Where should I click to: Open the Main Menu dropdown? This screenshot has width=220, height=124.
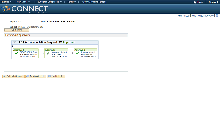point(23,2)
